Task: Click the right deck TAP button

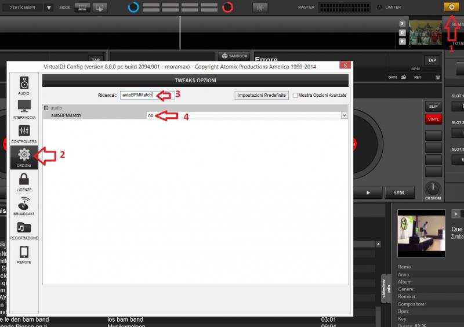Action: click(432, 60)
